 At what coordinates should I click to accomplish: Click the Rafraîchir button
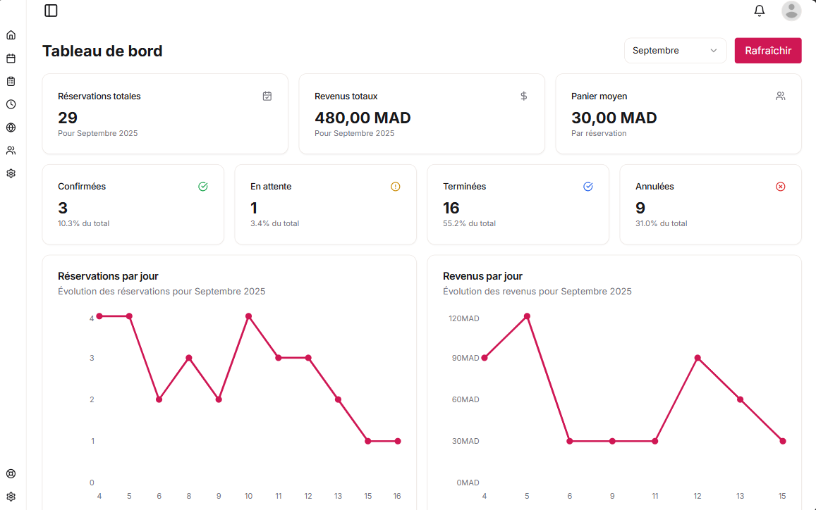768,51
